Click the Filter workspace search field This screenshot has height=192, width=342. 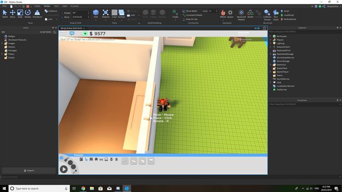tap(304, 32)
